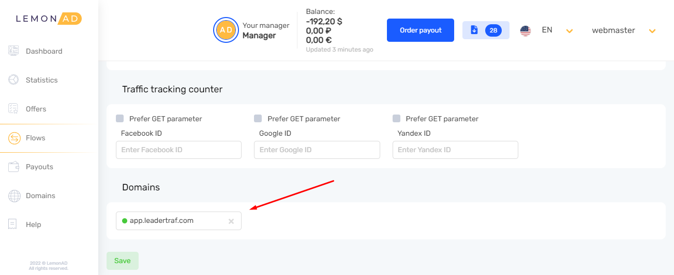The image size is (674, 275).
Task: Open the Payouts menu item
Action: pos(39,167)
